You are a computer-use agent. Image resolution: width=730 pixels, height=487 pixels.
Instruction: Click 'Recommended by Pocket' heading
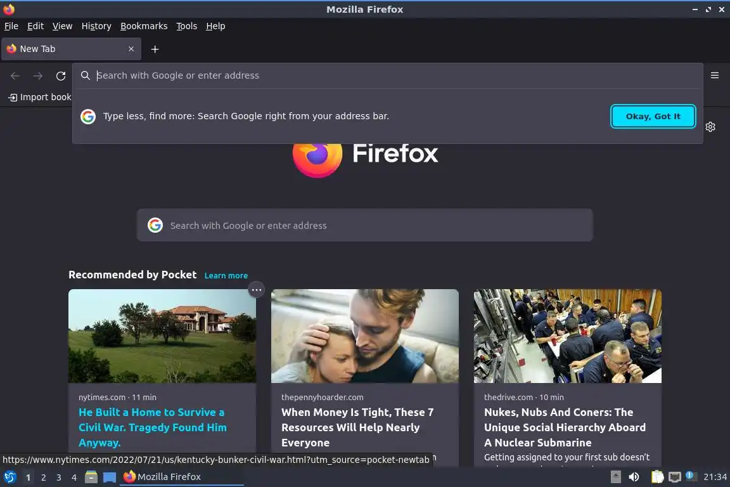(132, 275)
